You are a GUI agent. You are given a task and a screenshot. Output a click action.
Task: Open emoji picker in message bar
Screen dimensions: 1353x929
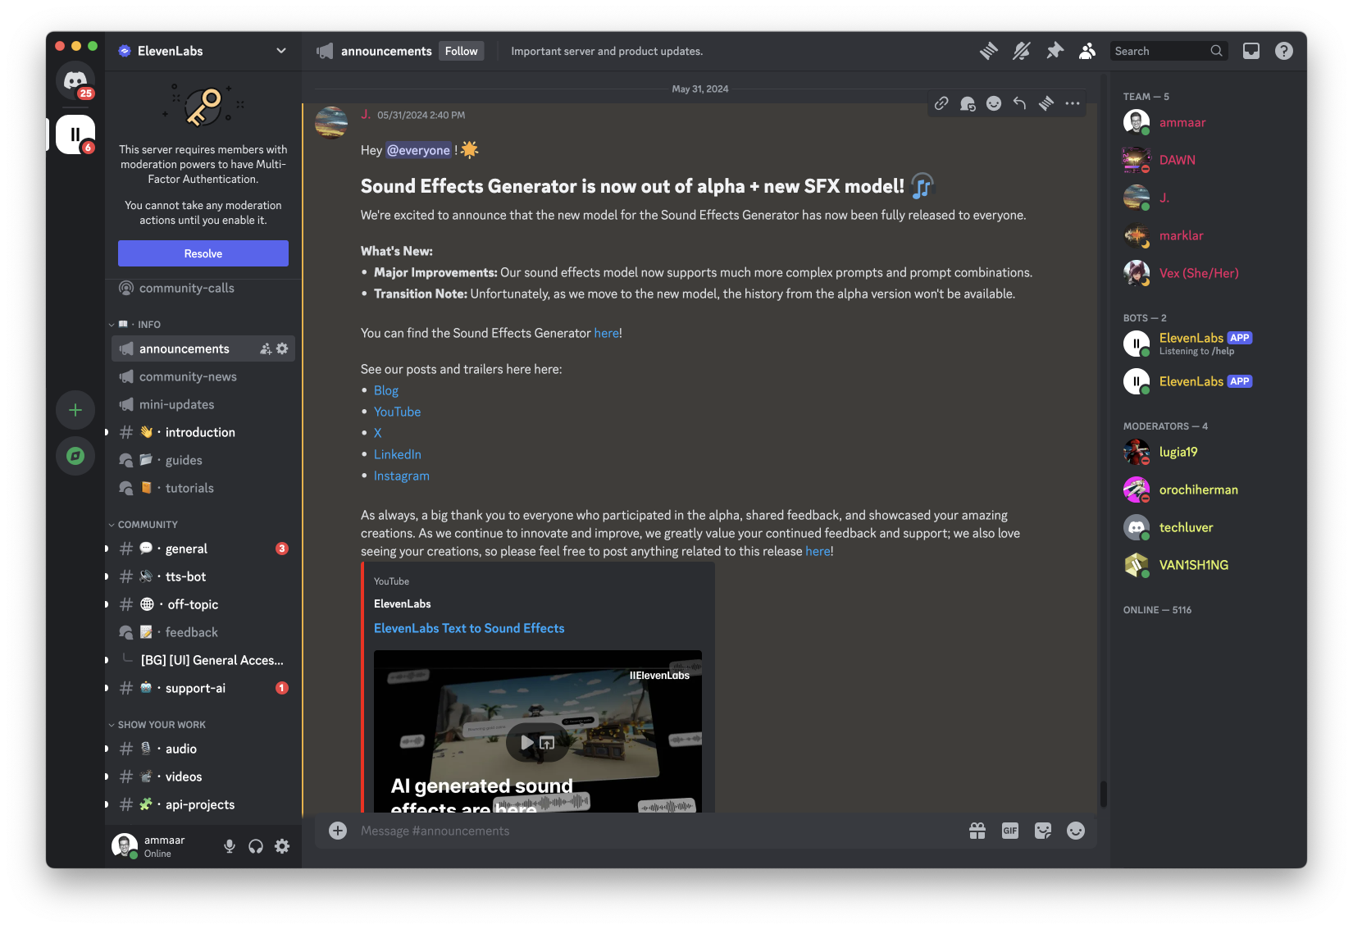(1076, 831)
